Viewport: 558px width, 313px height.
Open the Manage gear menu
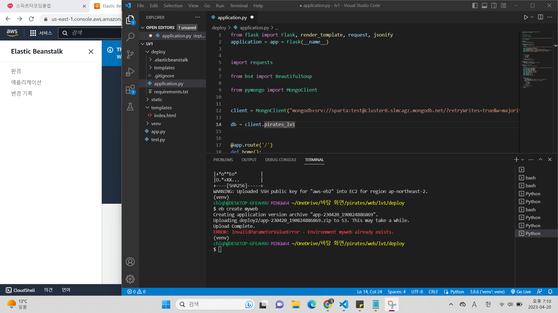130,279
